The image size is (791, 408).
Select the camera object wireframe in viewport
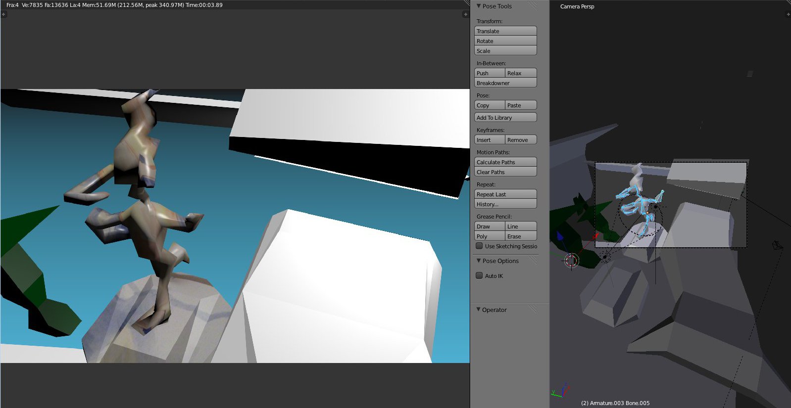pos(777,245)
